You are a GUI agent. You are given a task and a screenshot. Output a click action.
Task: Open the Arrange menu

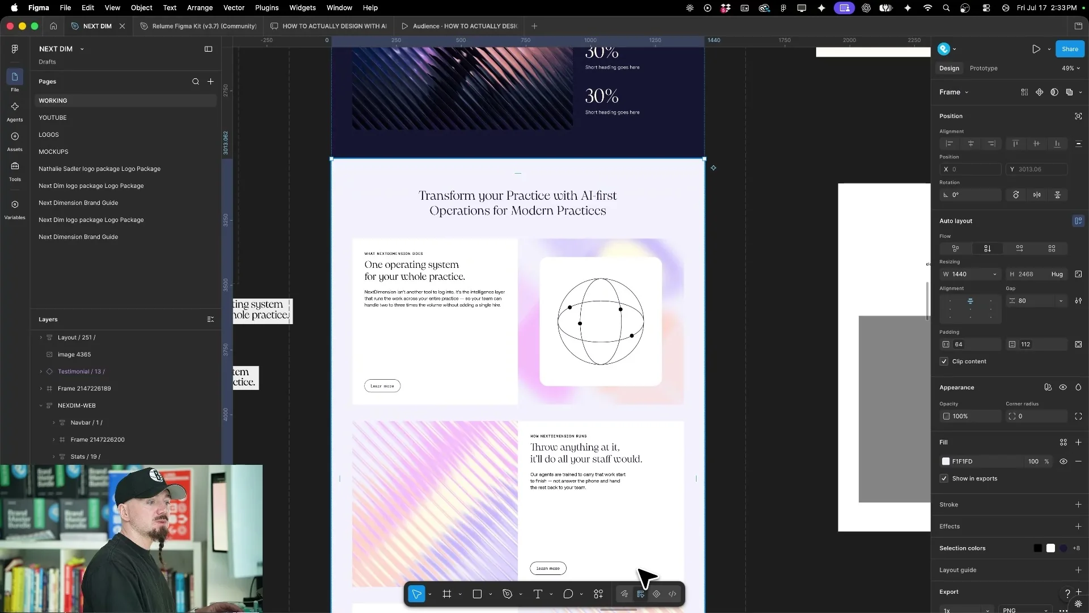coord(200,8)
